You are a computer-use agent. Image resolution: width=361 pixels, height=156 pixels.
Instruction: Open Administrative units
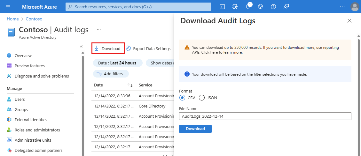[33, 140]
